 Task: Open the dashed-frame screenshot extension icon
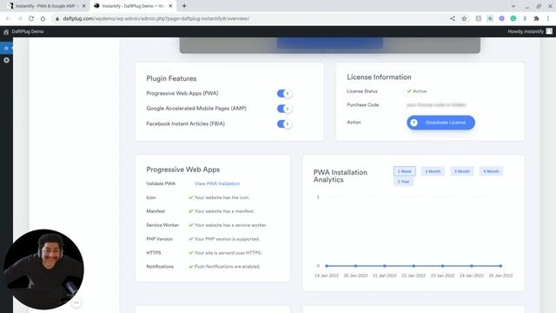tap(490, 18)
